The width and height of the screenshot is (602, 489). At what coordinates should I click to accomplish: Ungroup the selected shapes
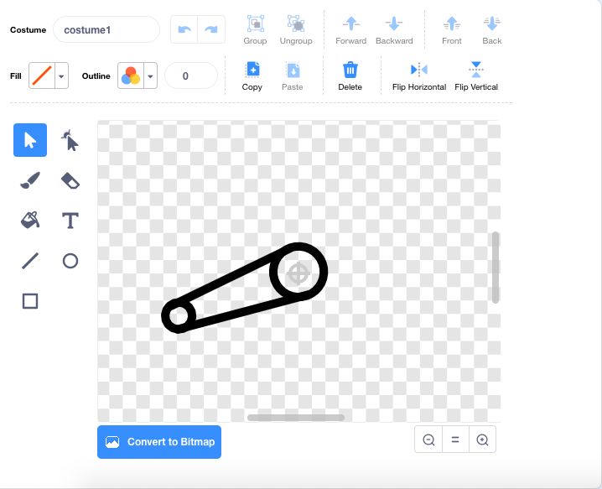point(296,30)
